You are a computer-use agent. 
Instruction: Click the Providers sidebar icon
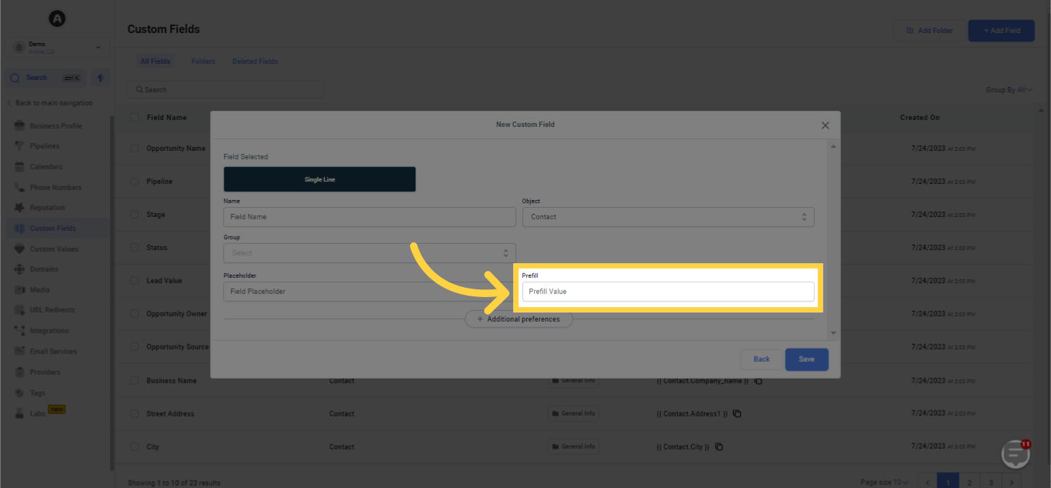pyautogui.click(x=20, y=373)
